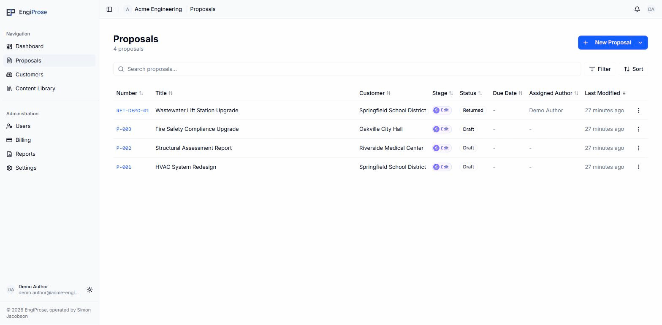Sort by Due Date column arrows
Viewport: 662px width, 325px height.
pos(521,93)
